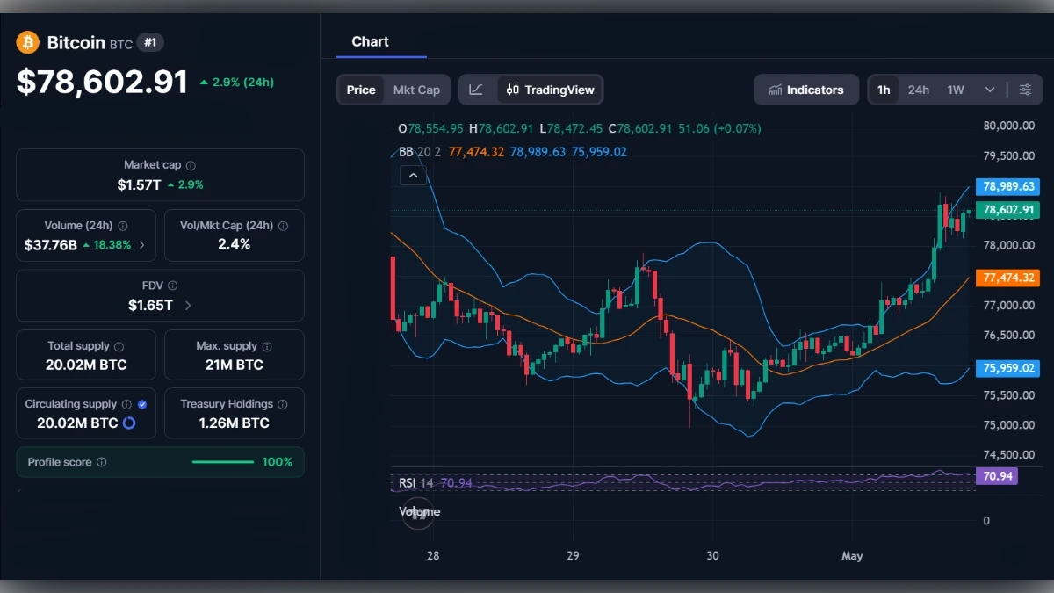This screenshot has width=1054, height=593.
Task: Click the RSI 14 indicator label
Action: 416,482
